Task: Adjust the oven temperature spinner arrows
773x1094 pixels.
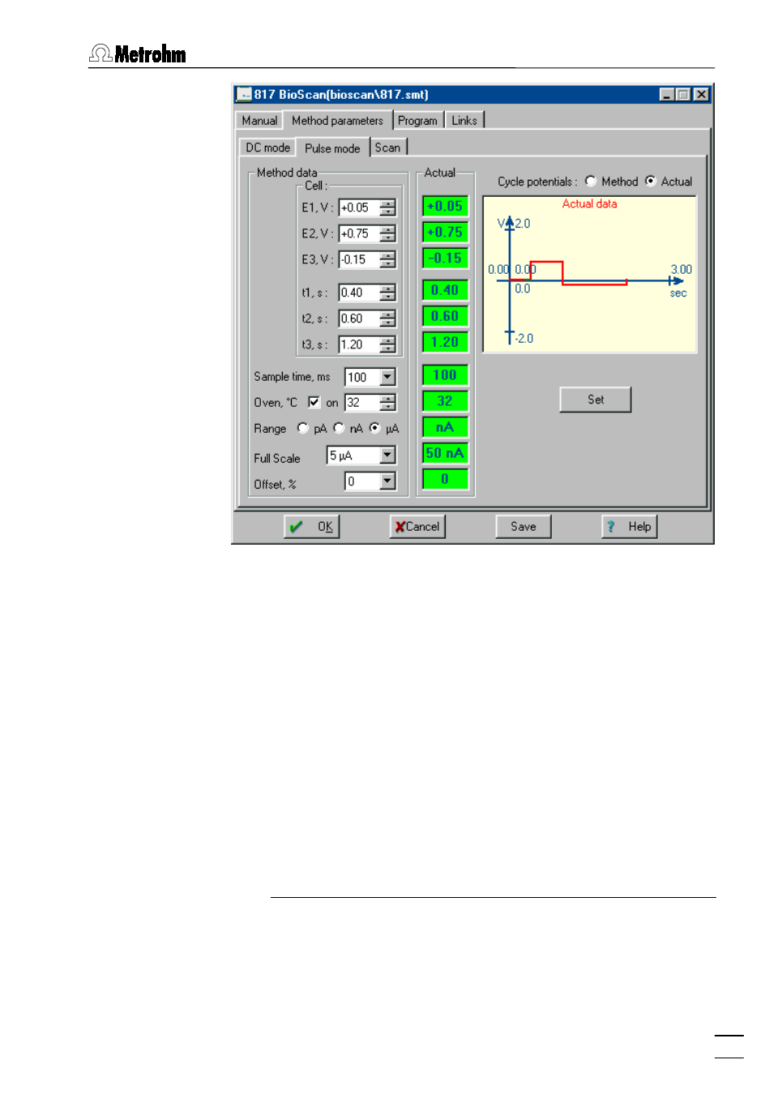Action: pos(388,403)
